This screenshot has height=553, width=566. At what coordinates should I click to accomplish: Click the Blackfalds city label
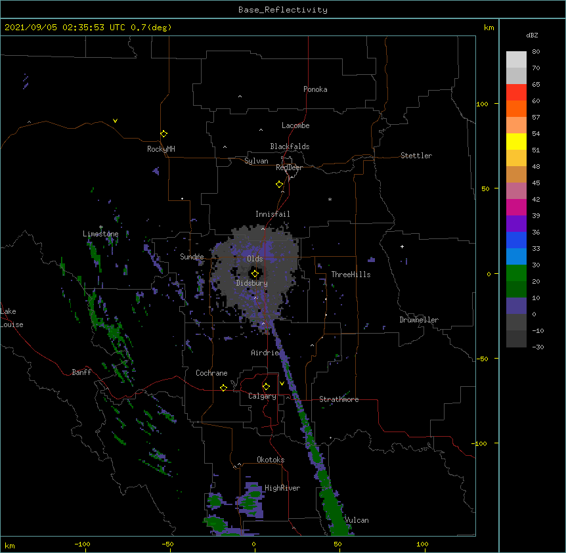[x=290, y=146]
